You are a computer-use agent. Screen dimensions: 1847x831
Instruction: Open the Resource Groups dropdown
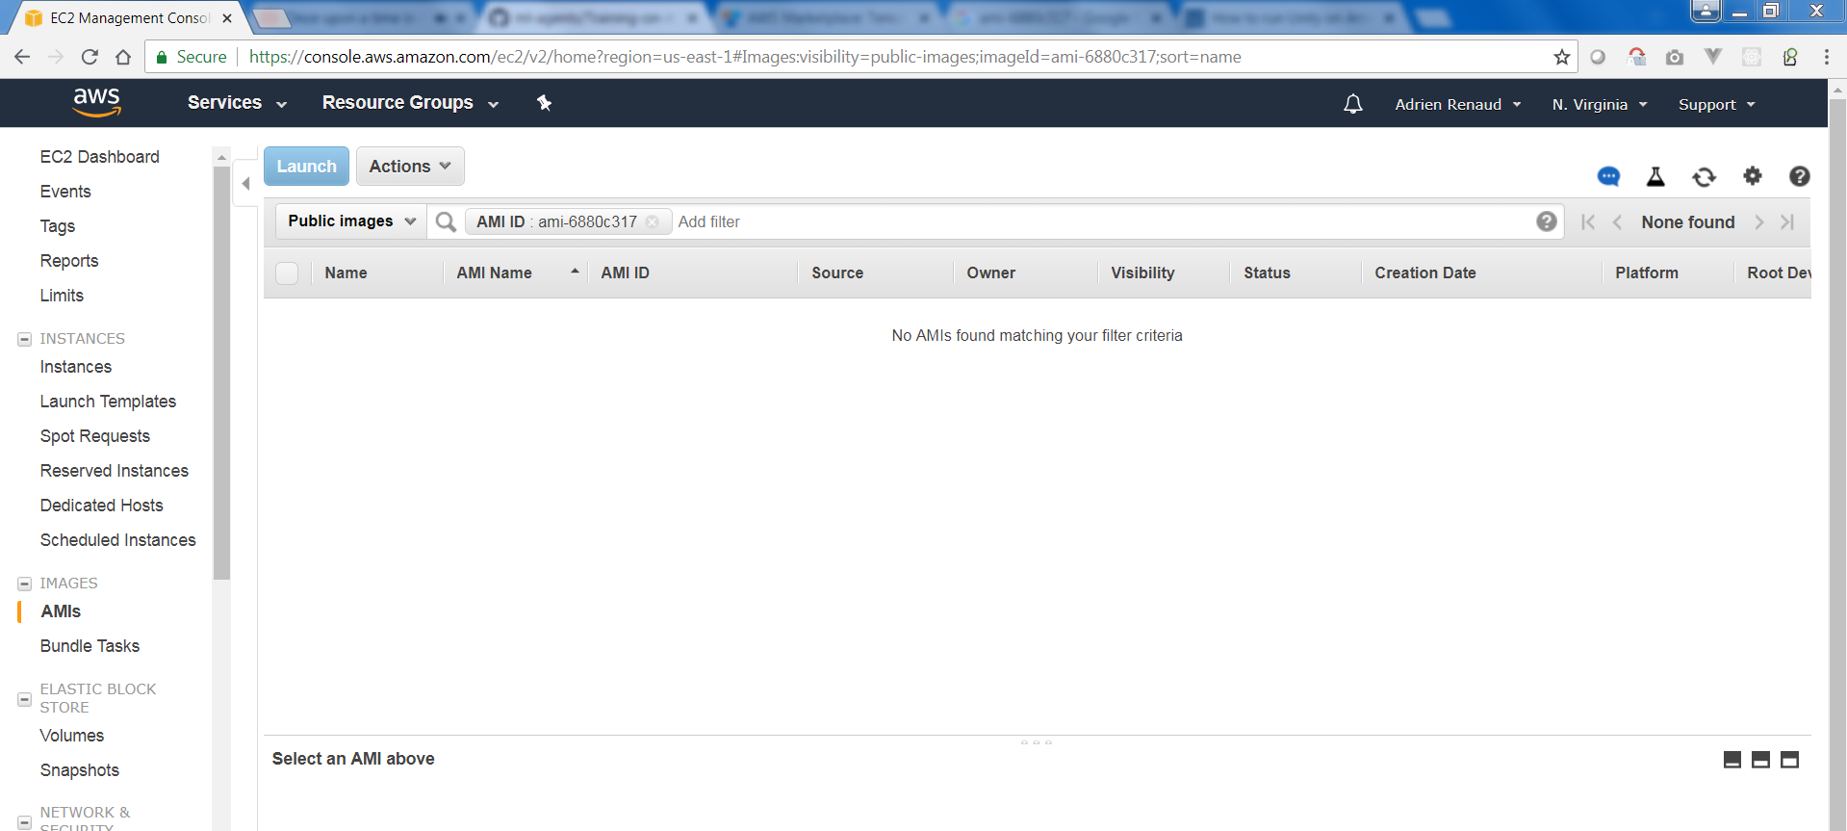click(411, 103)
